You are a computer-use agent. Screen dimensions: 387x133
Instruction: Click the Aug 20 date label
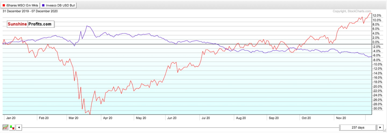[240, 118]
